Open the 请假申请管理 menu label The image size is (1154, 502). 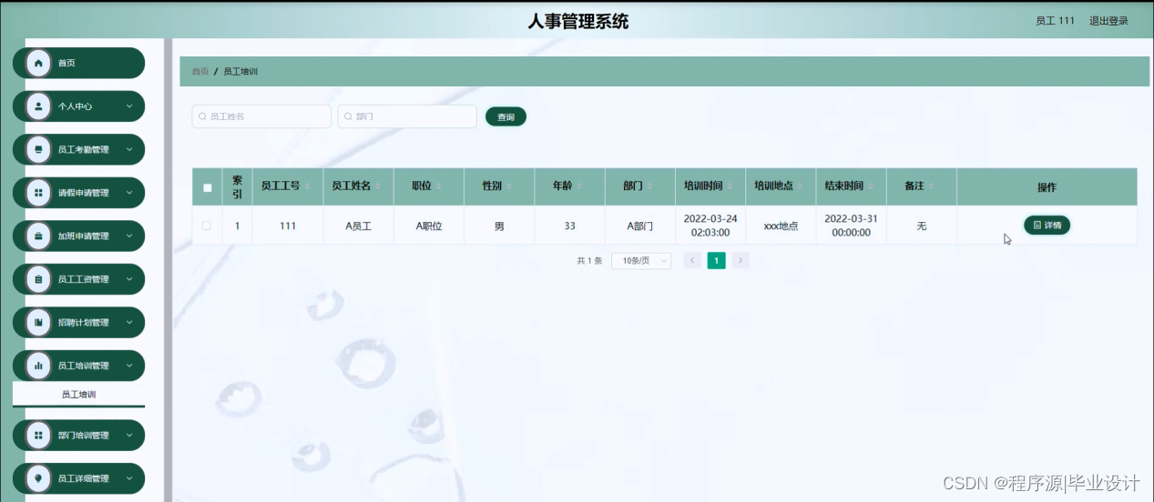pyautogui.click(x=83, y=193)
